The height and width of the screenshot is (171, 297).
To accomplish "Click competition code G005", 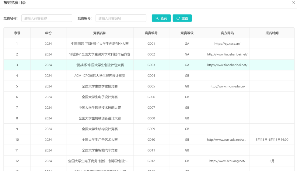I will 151,86.
